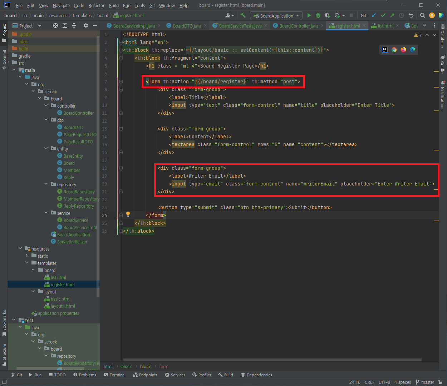Collapse the repository package under main

point(46,184)
